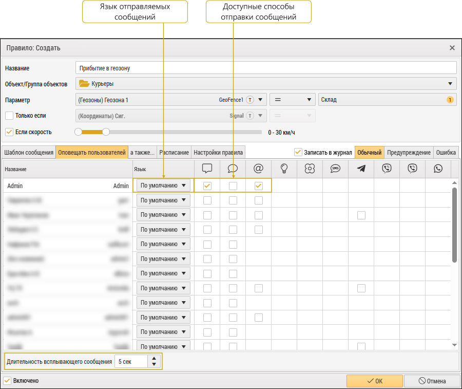The height and width of the screenshot is (389, 462).
Task: Click the WhatsApp column icon
Action: tap(438, 169)
